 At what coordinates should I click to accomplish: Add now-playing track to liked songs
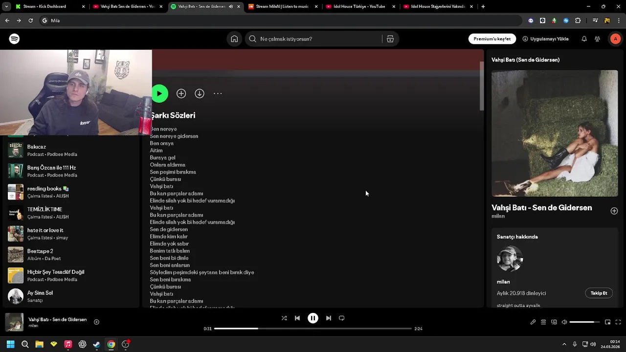[96, 322]
